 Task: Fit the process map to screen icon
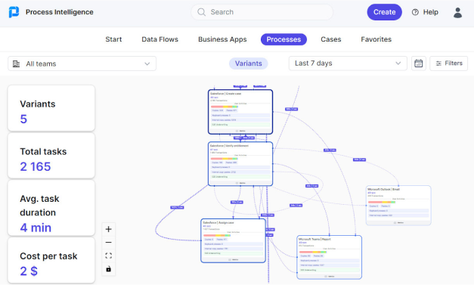coord(109,256)
